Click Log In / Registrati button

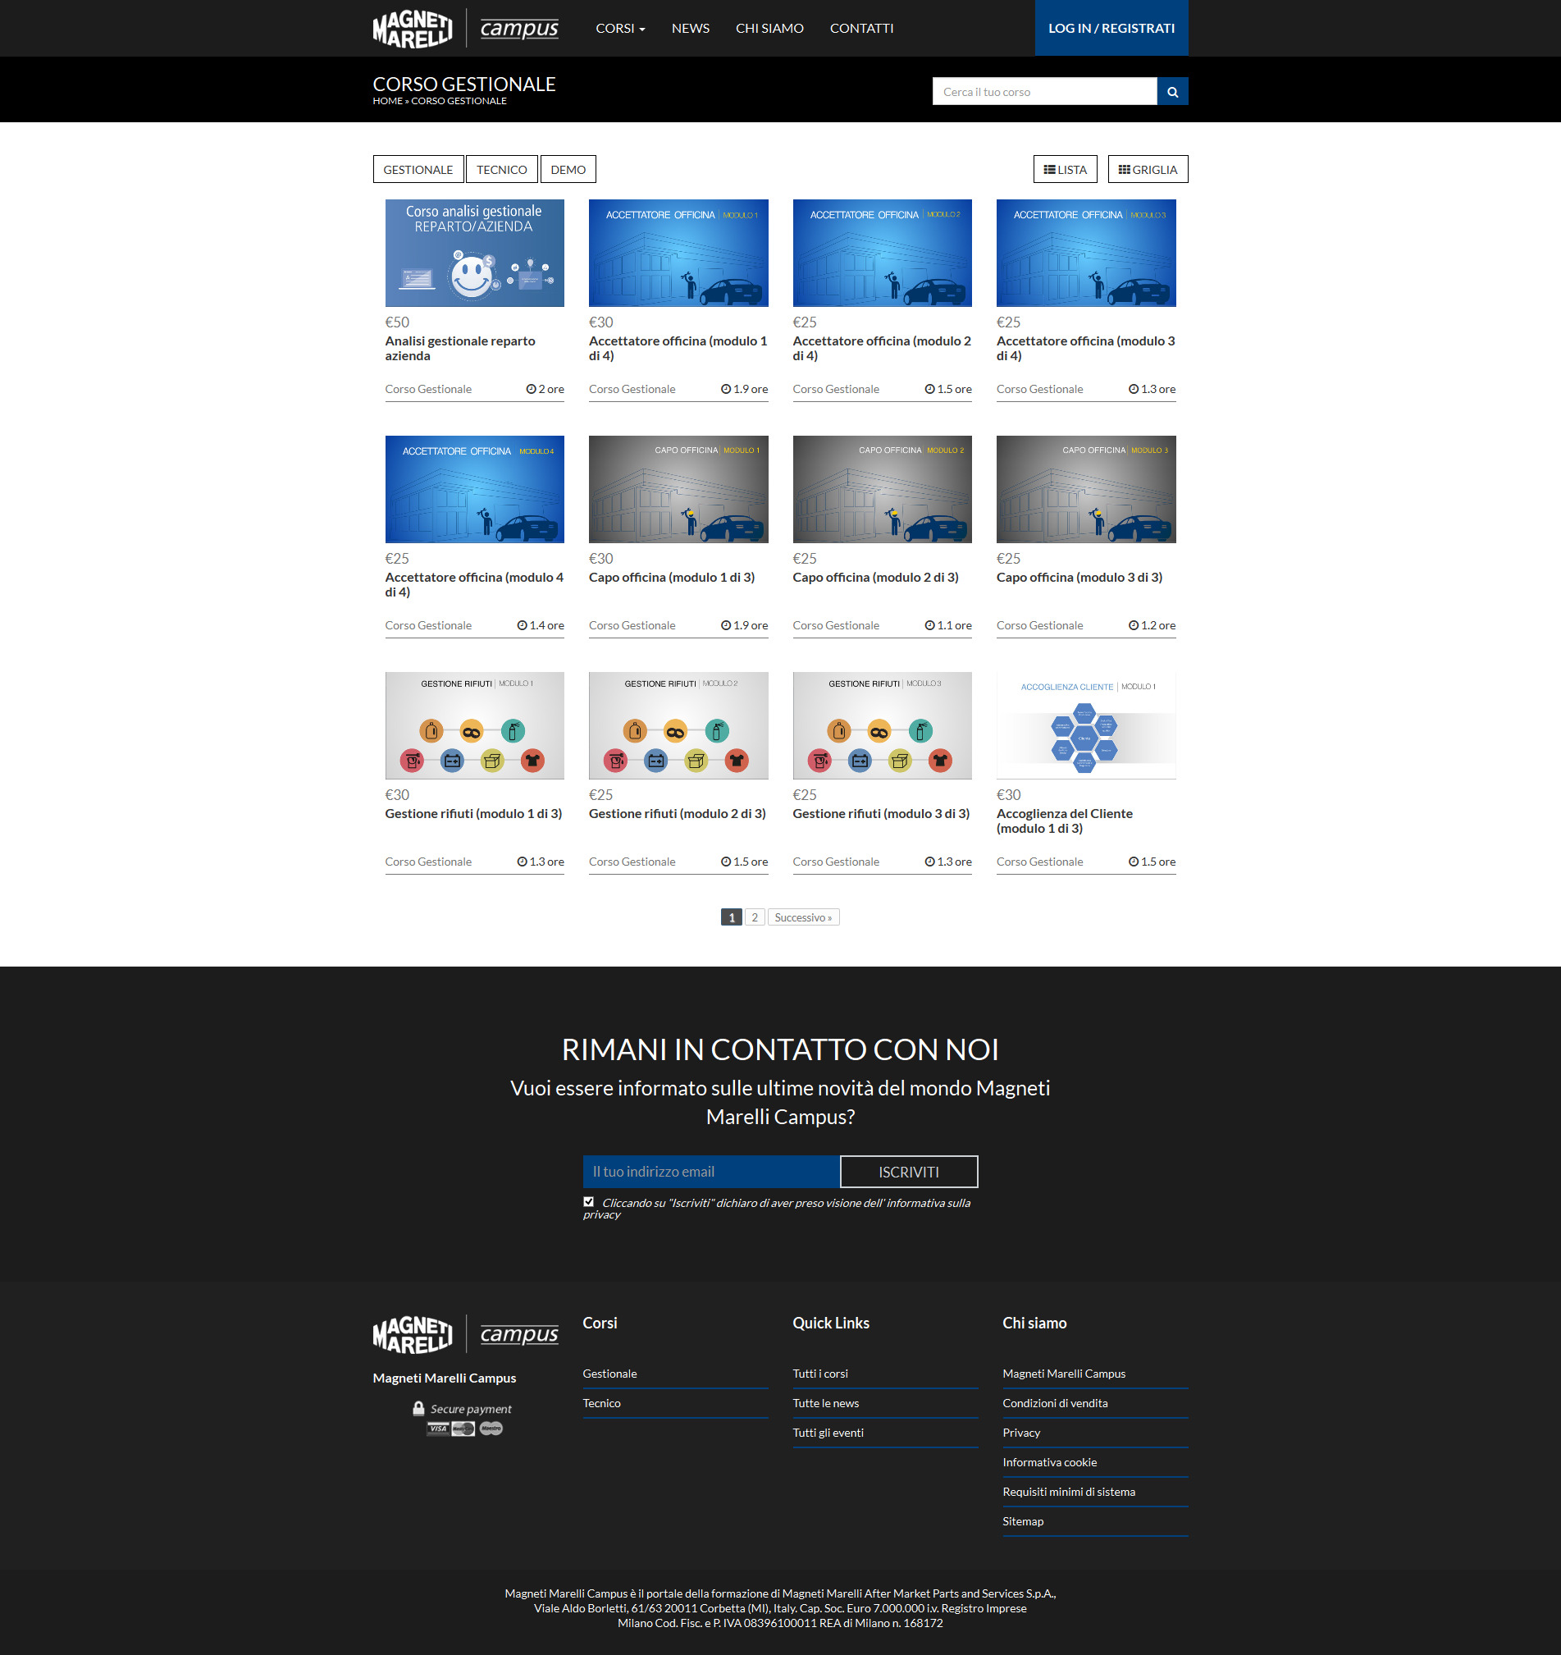point(1110,28)
